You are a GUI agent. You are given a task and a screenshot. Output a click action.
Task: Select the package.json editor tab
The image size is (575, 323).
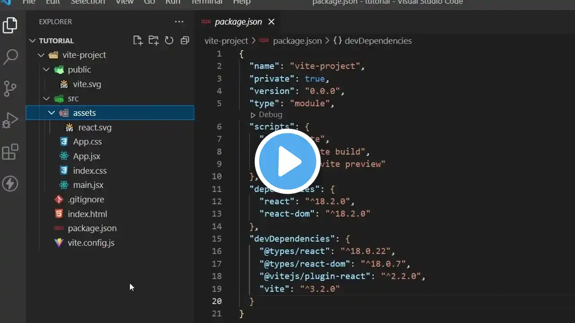click(238, 22)
